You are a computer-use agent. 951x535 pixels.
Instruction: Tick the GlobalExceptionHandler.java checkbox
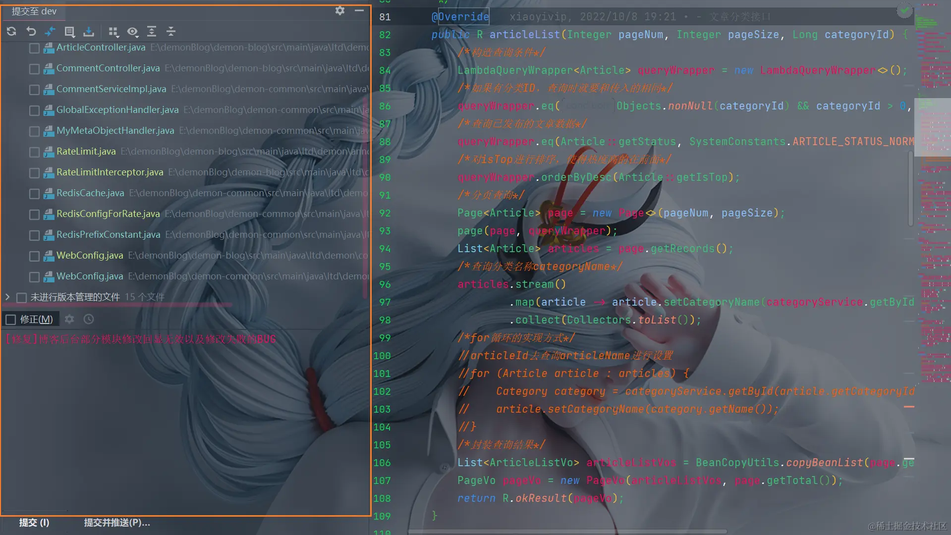pos(34,110)
